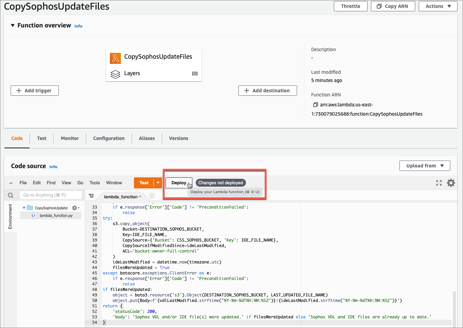463x328 pixels.
Task: Open the Test button dropdown arrow
Action: pyautogui.click(x=158, y=183)
